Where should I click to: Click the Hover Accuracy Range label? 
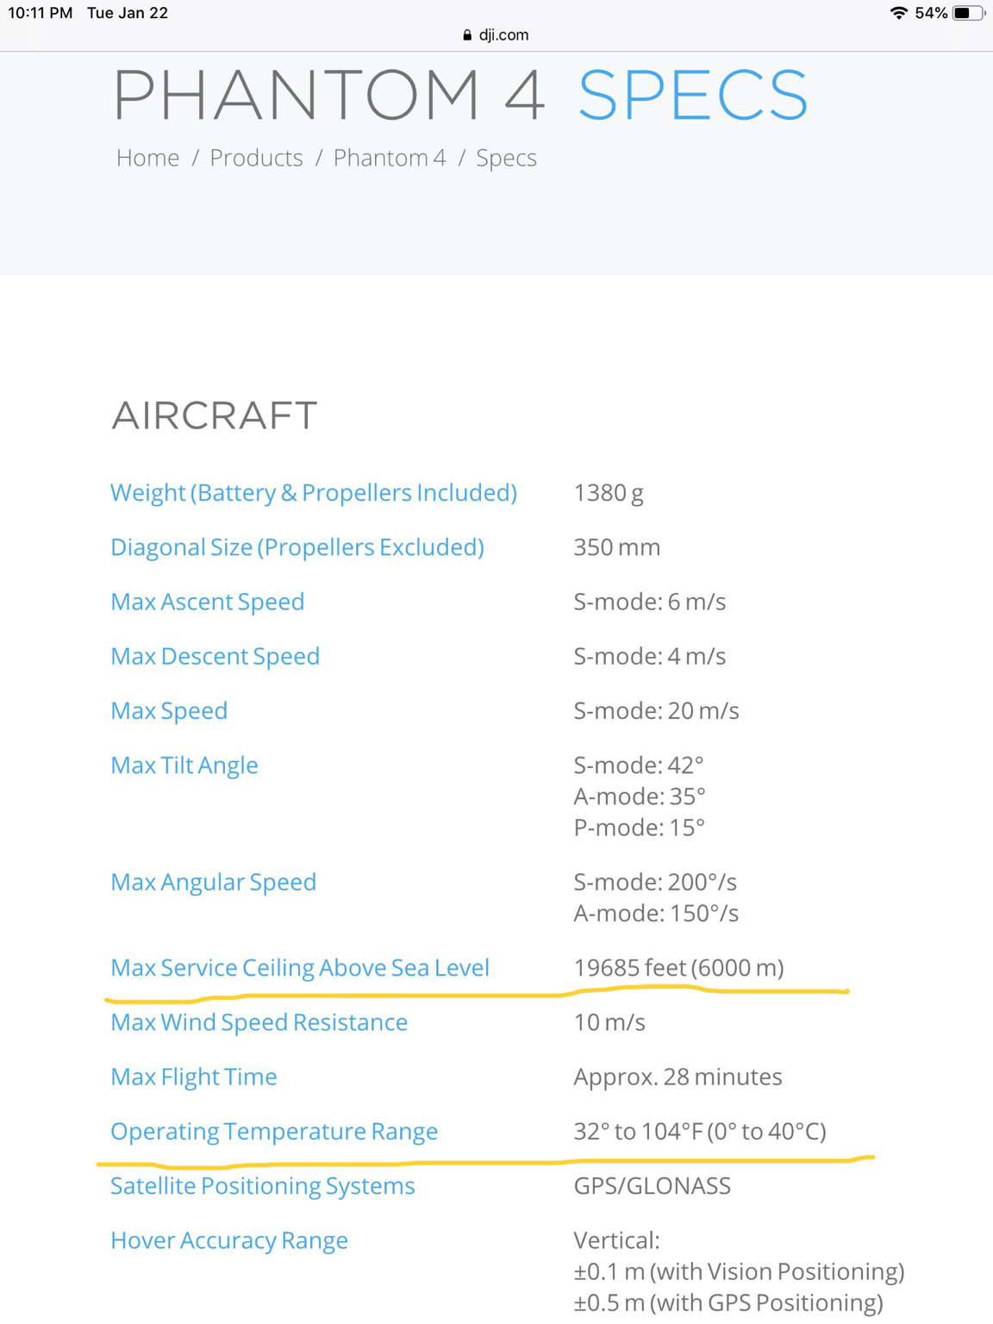coord(229,1240)
